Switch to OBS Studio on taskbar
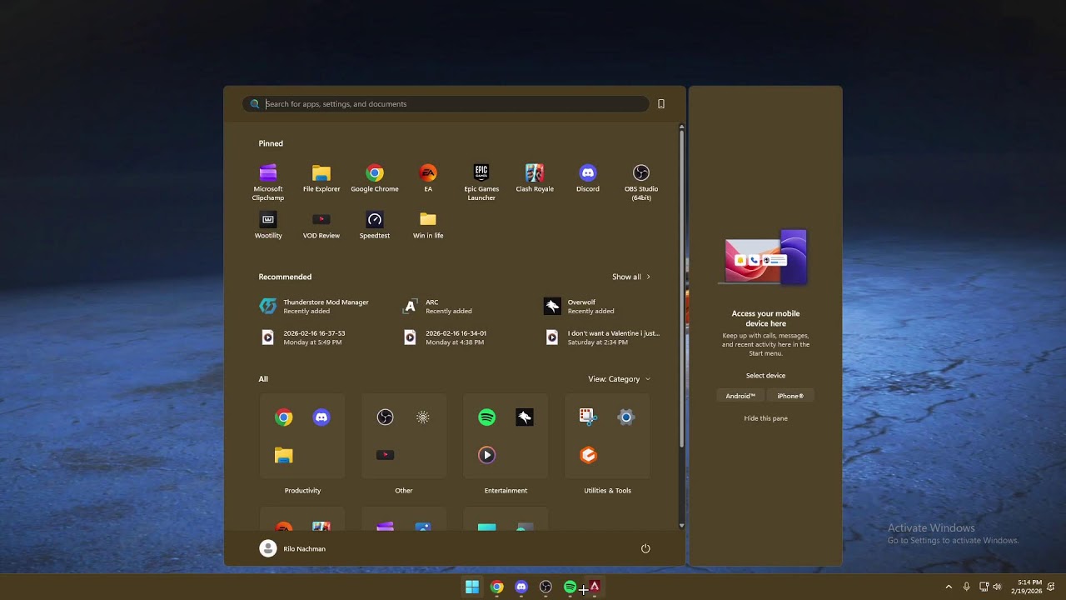Image resolution: width=1066 pixels, height=600 pixels. [545, 587]
